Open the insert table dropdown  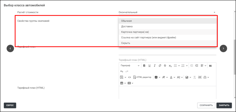pos(123,83)
